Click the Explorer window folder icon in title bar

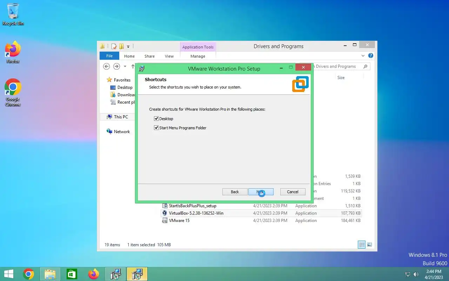102,46
